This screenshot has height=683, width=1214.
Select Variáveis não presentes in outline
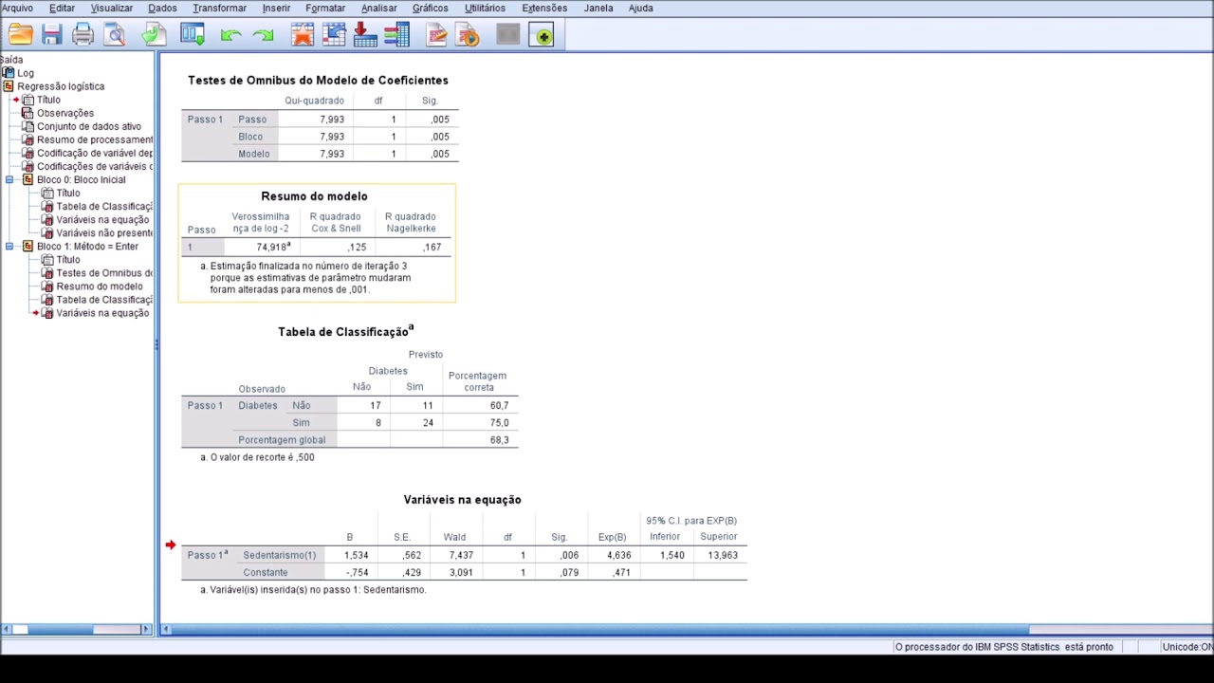pos(103,232)
